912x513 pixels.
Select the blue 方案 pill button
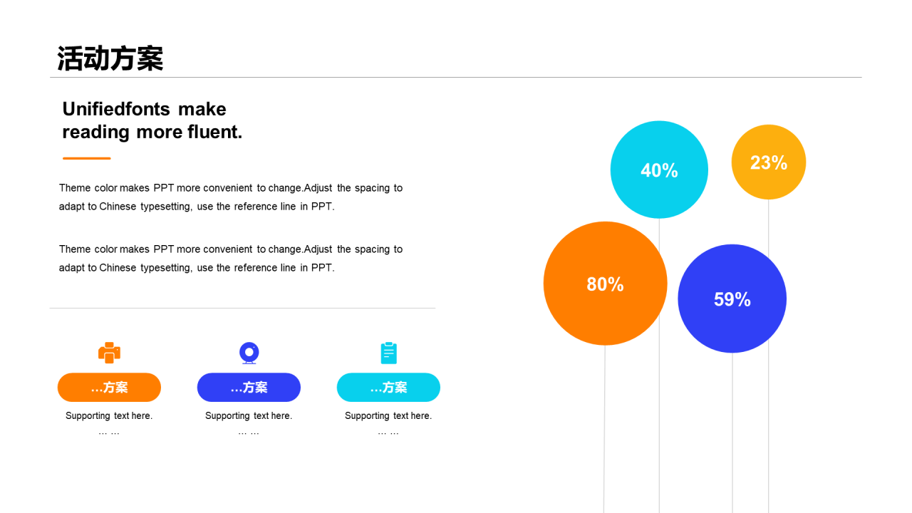coord(249,388)
